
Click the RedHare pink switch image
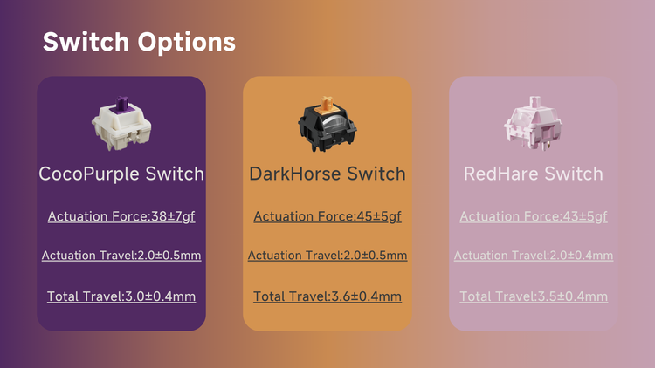[533, 124]
